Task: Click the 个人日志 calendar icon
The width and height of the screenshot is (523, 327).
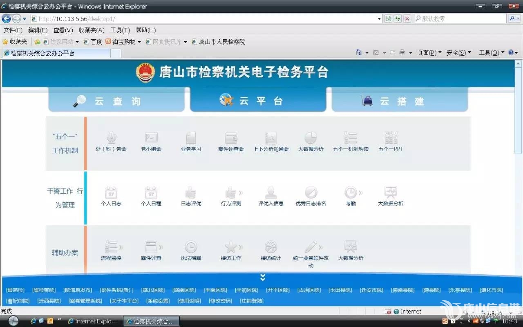Action: (111, 193)
